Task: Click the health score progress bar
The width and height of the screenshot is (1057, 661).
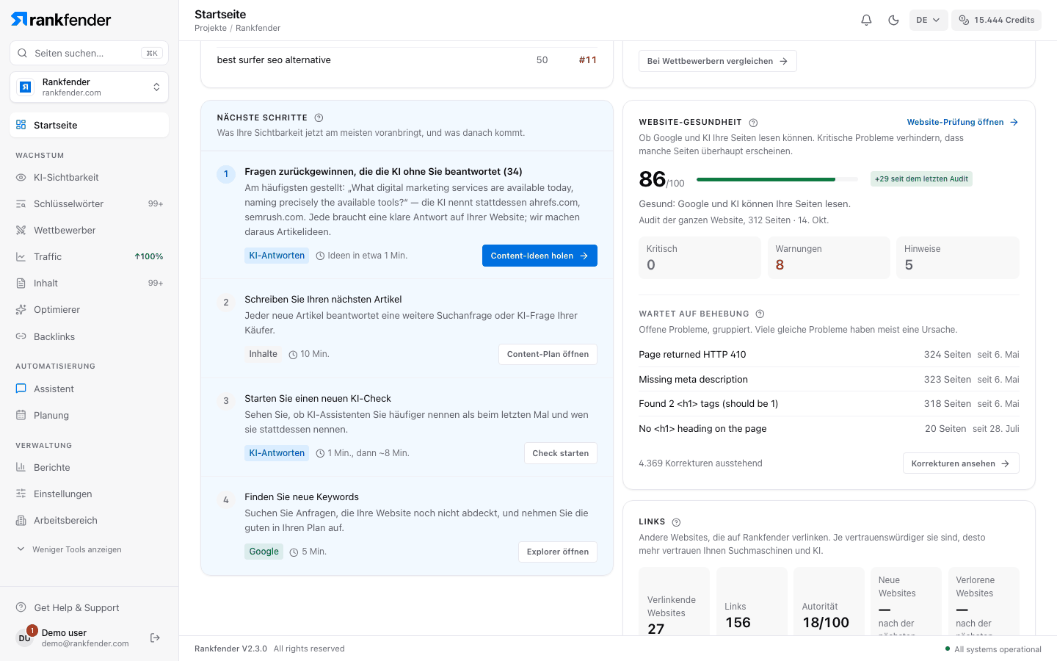Action: (777, 179)
